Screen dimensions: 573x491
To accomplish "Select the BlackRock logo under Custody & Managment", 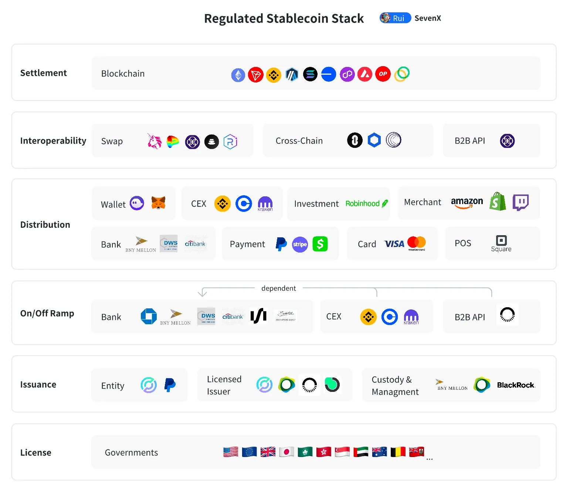I will pyautogui.click(x=515, y=385).
